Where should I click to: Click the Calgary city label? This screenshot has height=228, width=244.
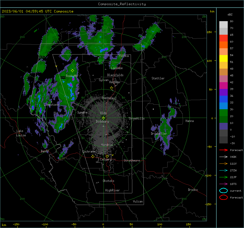[x=106, y=159]
